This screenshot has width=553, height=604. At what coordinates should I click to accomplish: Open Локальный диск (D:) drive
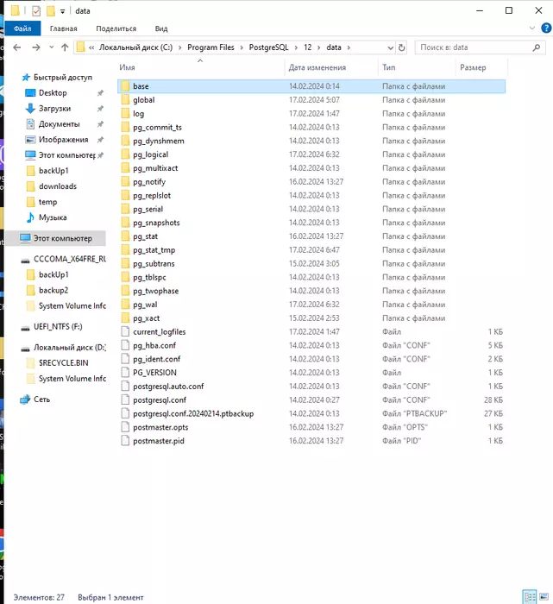point(69,348)
